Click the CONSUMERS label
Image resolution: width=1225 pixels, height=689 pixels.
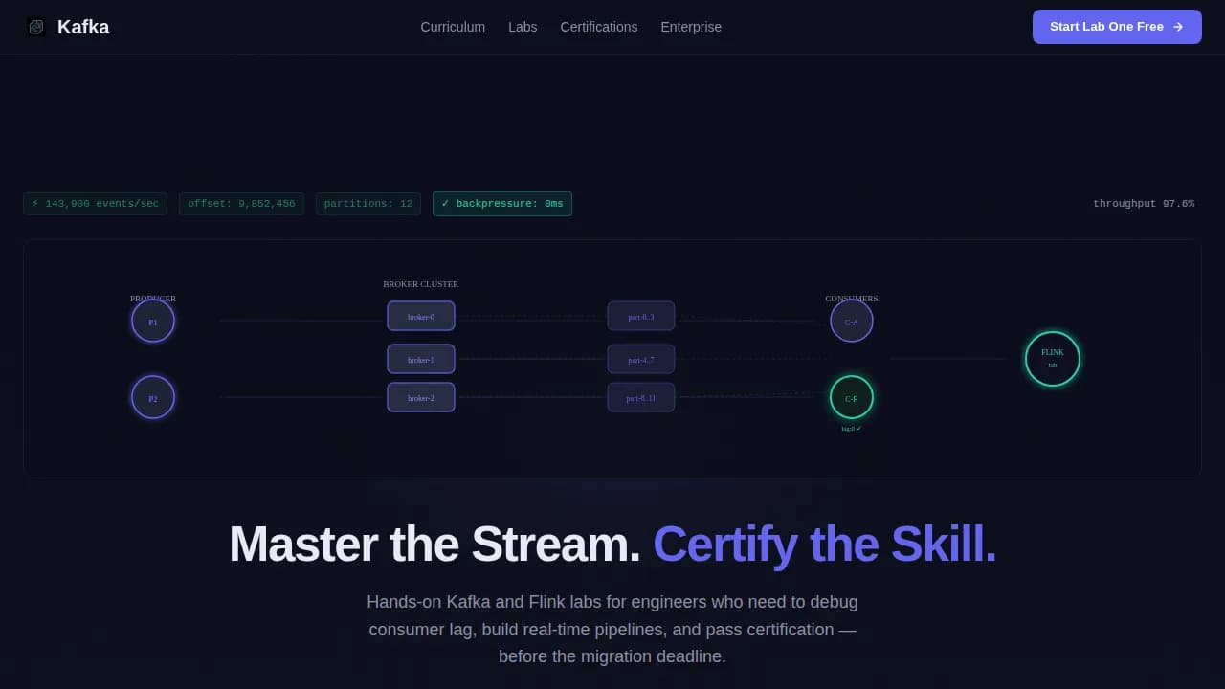852,299
